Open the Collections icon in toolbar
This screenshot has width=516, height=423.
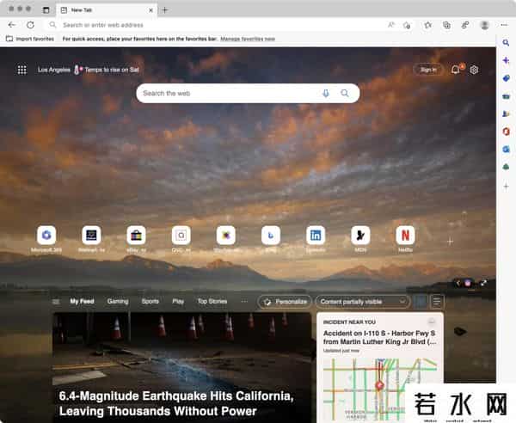446,25
